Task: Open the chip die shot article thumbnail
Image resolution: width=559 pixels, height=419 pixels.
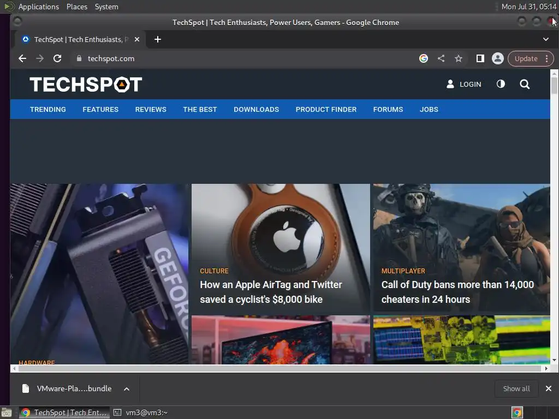Action: coord(462,340)
